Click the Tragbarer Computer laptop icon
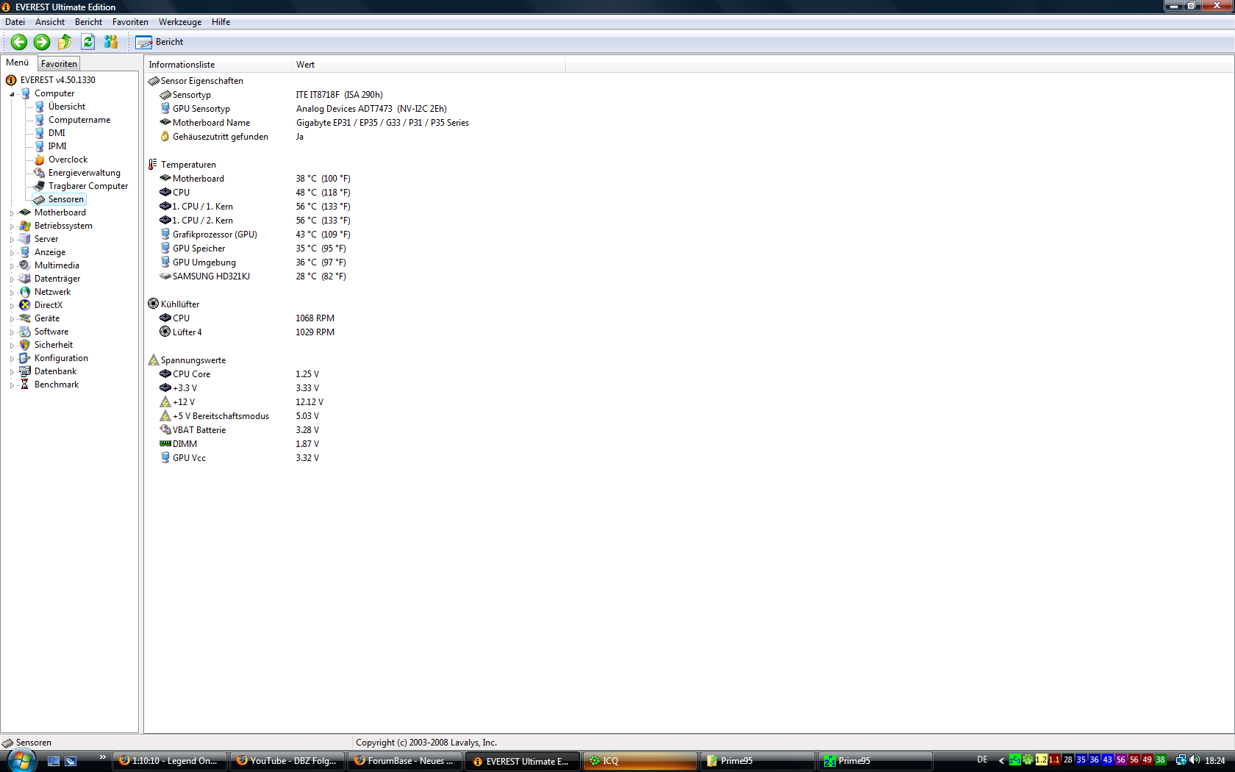Image resolution: width=1235 pixels, height=772 pixels. [40, 186]
